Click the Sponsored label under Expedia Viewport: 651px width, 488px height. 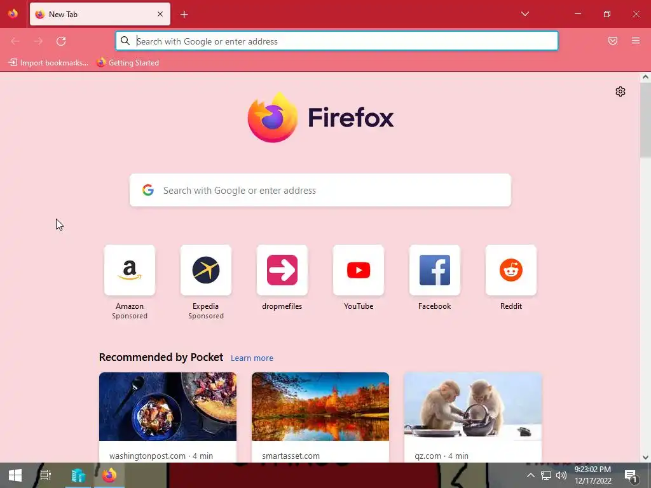pos(206,316)
